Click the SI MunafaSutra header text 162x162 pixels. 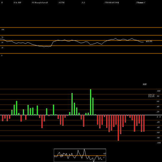point(40,3)
